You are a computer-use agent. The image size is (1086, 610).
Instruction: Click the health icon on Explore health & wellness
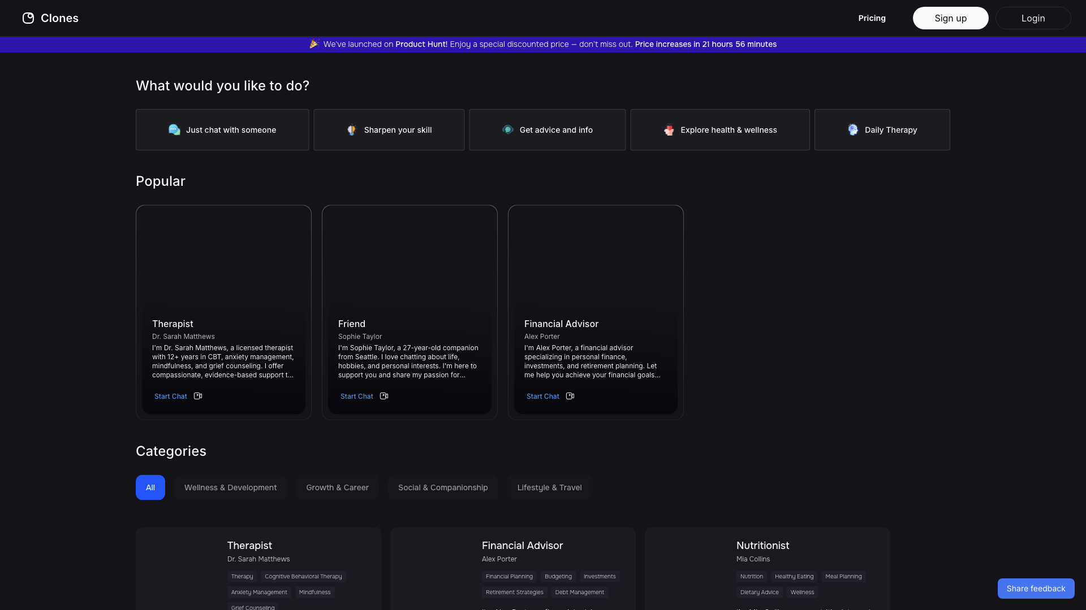pos(669,130)
